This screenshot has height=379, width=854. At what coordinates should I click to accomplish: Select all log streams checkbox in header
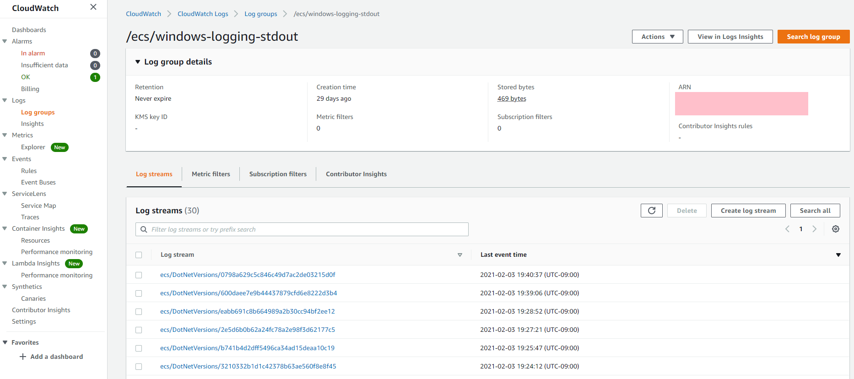[x=139, y=255]
